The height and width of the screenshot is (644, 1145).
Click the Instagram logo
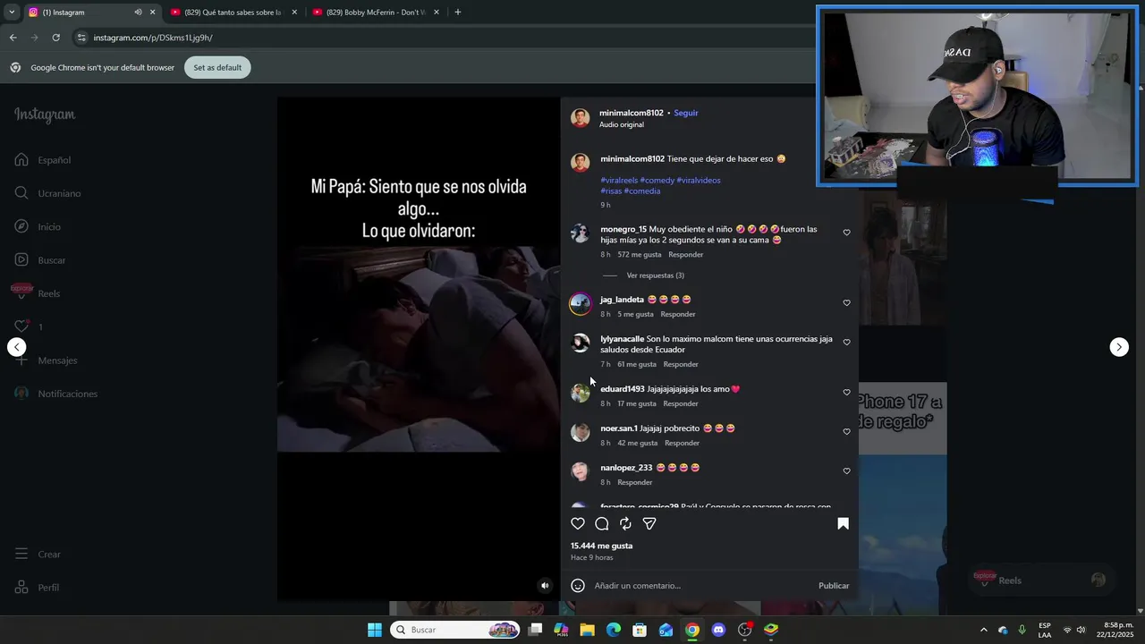coord(45,114)
